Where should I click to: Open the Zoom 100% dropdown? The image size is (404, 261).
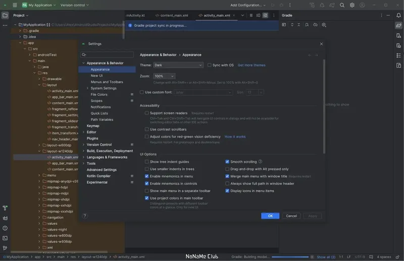(164, 76)
